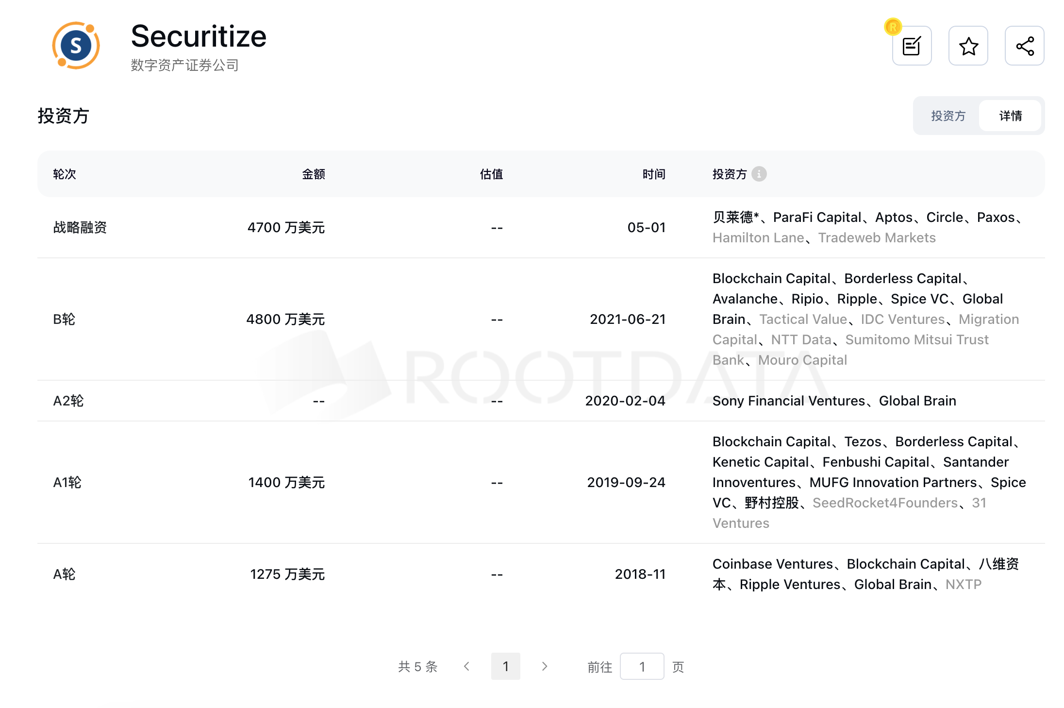Viewport: 1064px width, 708px height.
Task: Open the Coinbase Ventures investor link
Action: coord(772,564)
